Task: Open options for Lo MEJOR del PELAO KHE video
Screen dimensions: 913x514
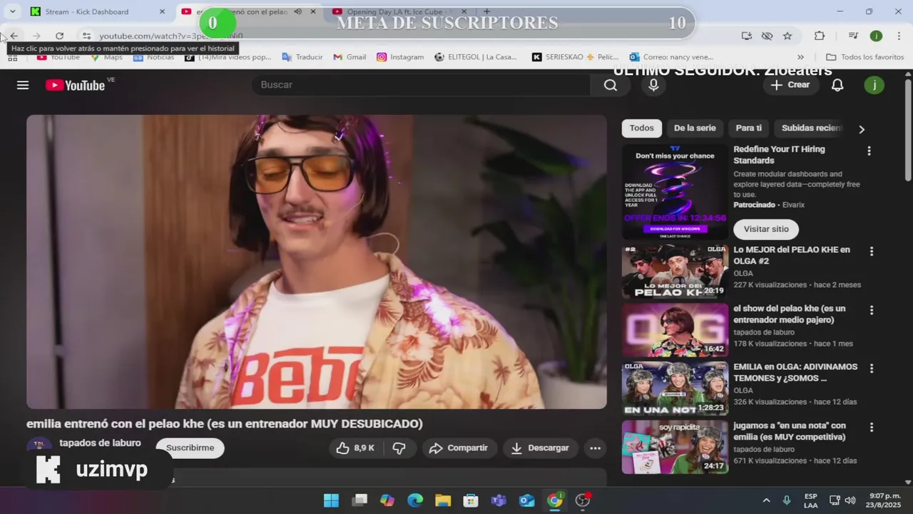Action: click(871, 251)
